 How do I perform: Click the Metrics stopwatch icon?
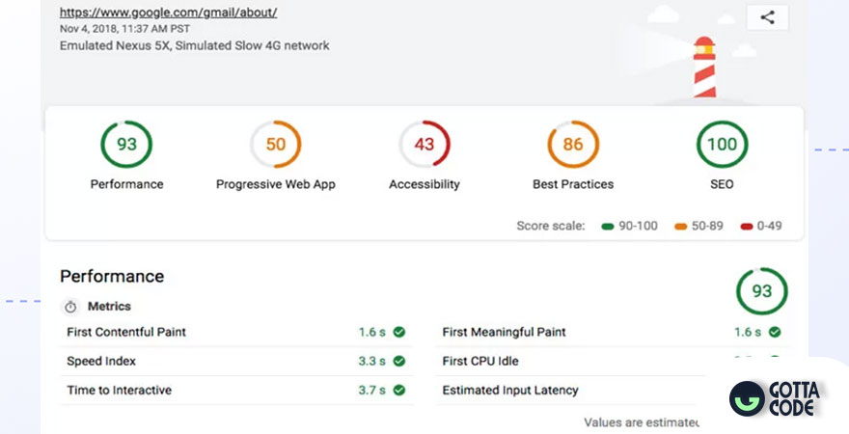[70, 307]
